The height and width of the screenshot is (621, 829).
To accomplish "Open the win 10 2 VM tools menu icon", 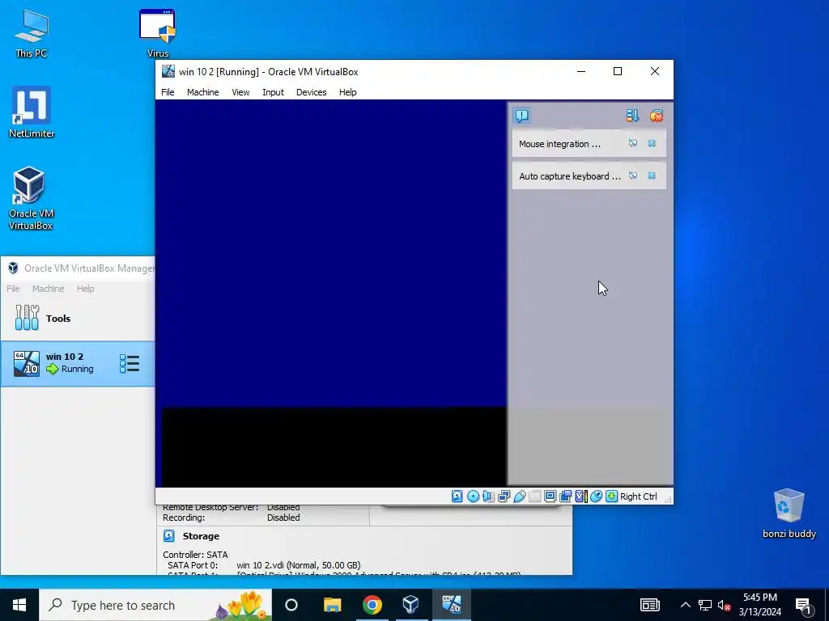I will (130, 363).
